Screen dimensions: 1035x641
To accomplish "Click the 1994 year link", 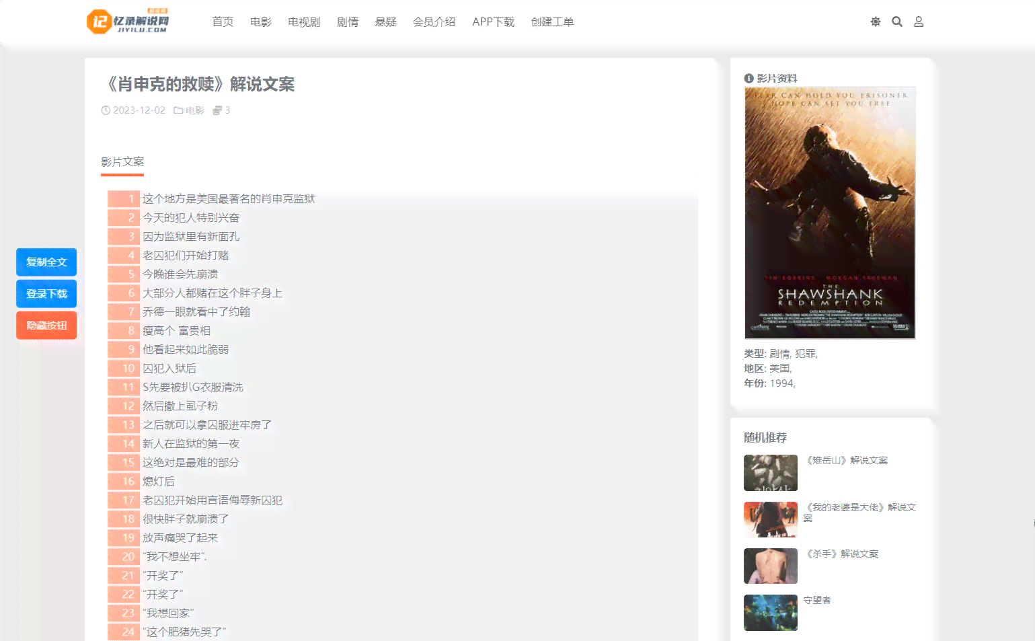I will [781, 383].
